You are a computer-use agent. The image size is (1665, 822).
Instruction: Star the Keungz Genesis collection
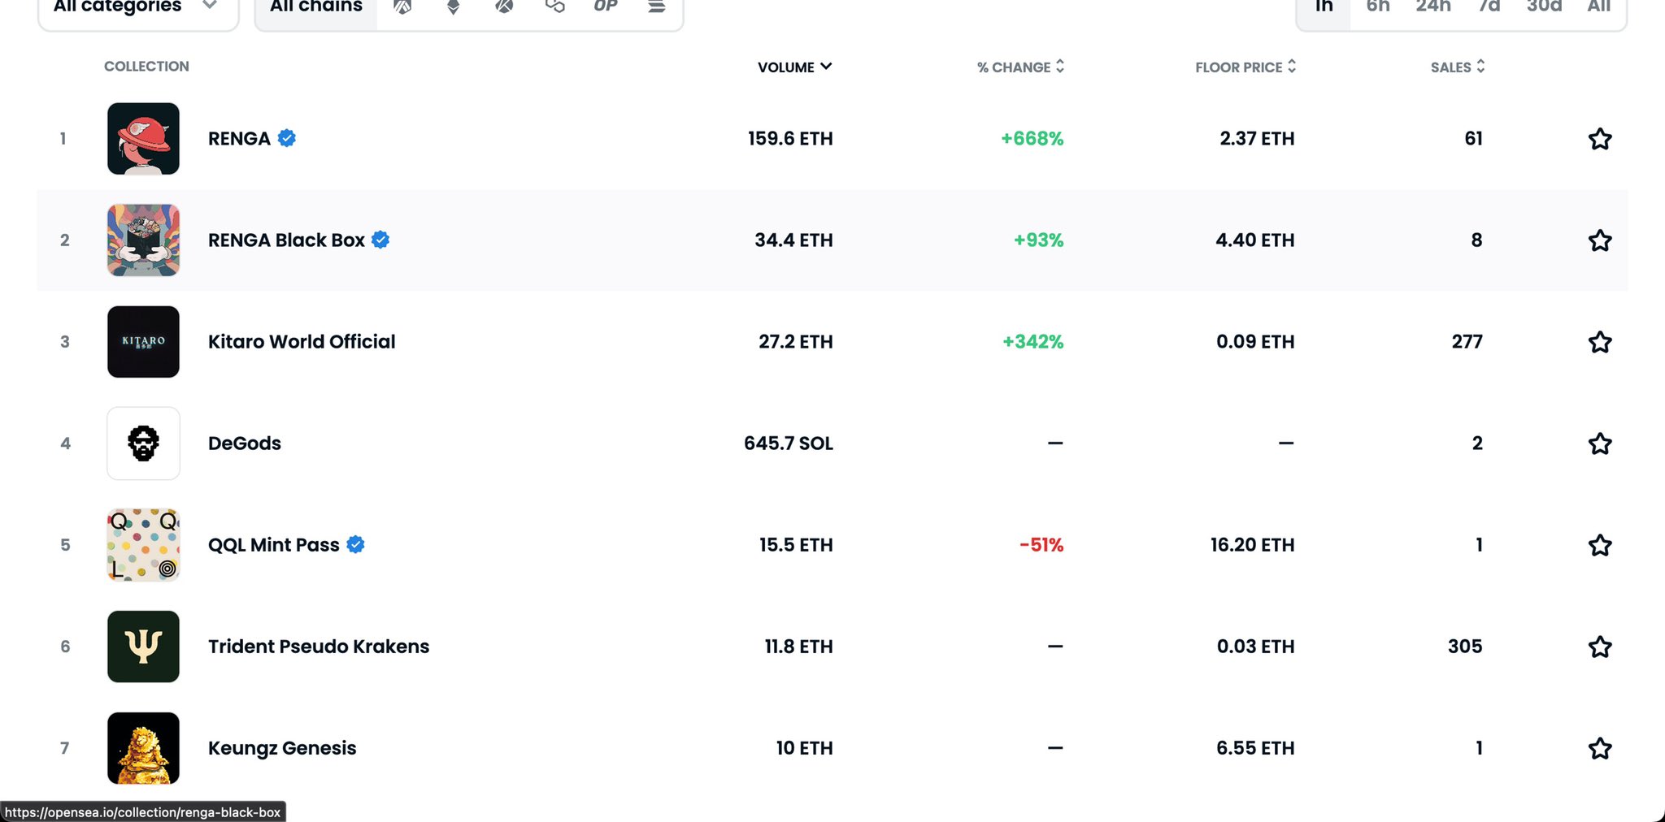point(1600,748)
